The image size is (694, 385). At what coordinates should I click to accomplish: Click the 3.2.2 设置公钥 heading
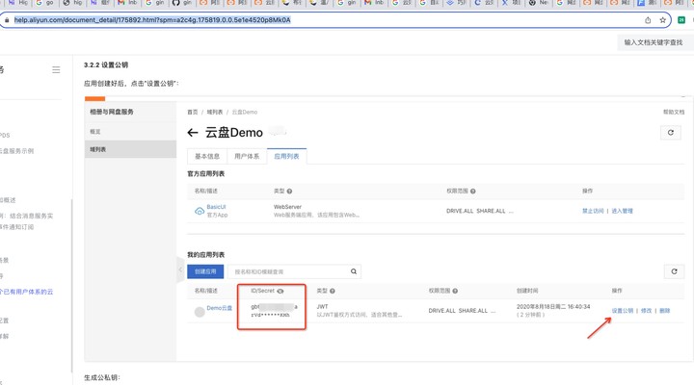coord(106,65)
